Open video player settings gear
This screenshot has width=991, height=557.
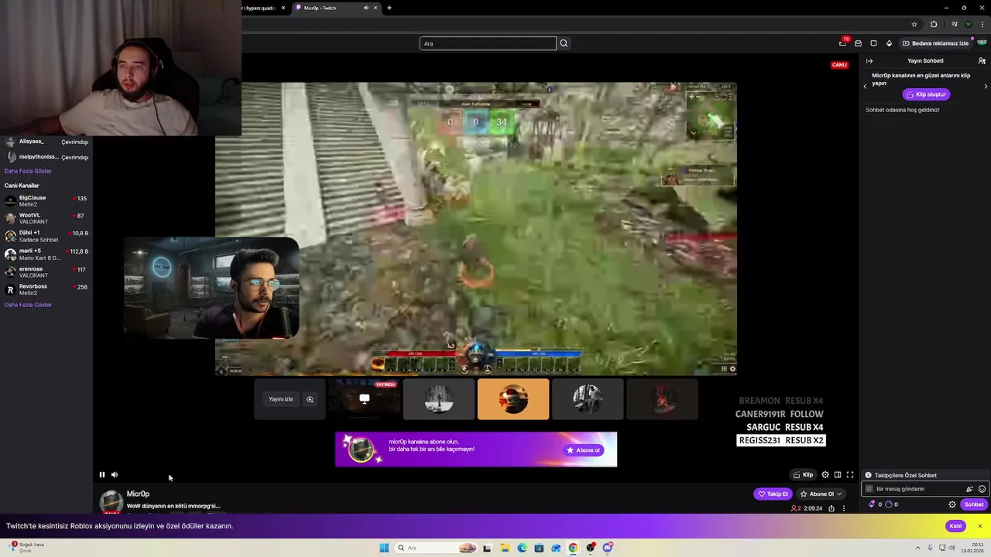pos(825,475)
